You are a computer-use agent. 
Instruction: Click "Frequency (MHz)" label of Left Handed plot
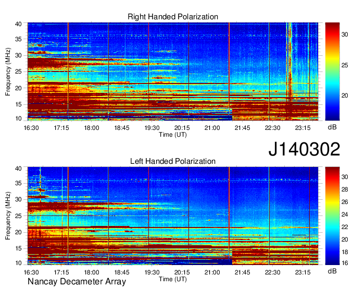pyautogui.click(x=8, y=216)
